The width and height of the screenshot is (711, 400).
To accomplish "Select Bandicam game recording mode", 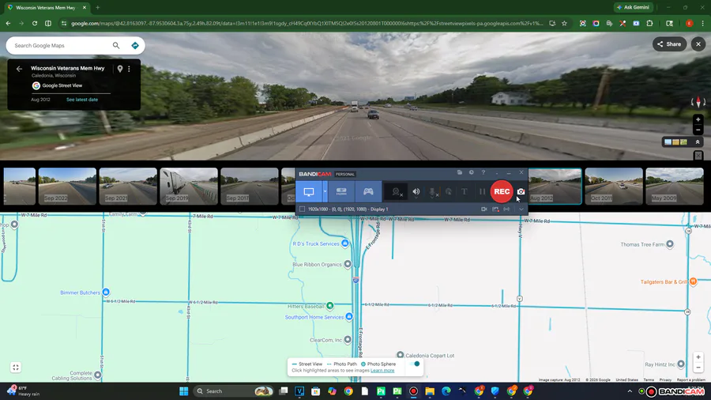I will point(368,191).
